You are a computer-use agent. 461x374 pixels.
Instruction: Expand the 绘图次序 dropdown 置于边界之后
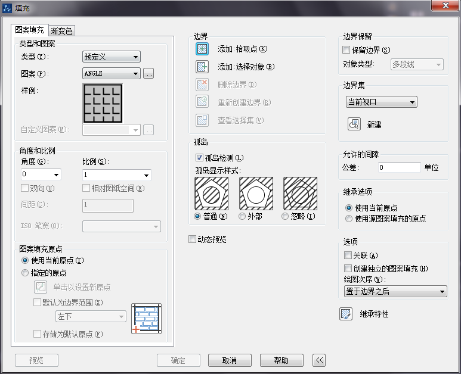pyautogui.click(x=395, y=291)
